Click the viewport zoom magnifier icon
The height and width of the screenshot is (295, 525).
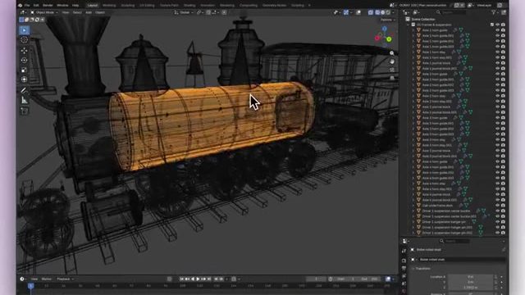392,53
